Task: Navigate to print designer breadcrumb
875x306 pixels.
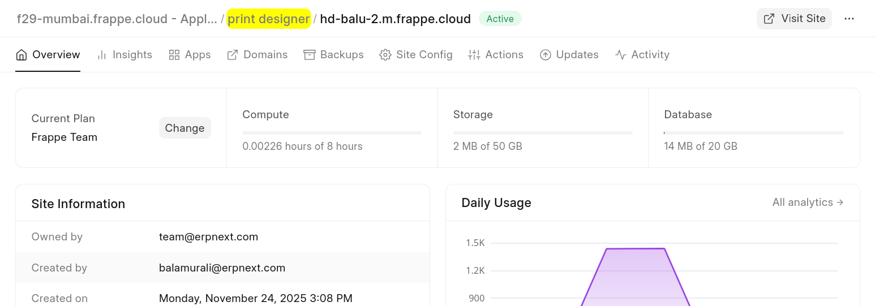Action: 268,19
